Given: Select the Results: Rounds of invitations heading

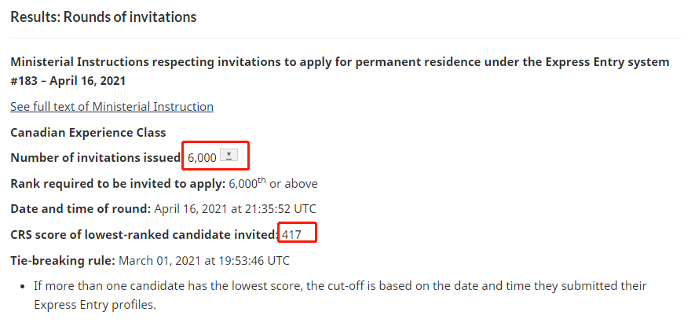Looking at the screenshot, I should pyautogui.click(x=104, y=16).
